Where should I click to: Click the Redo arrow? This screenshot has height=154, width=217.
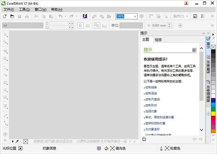coord(71,16)
